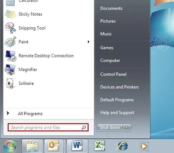Click in Search programs and files box

48,127
